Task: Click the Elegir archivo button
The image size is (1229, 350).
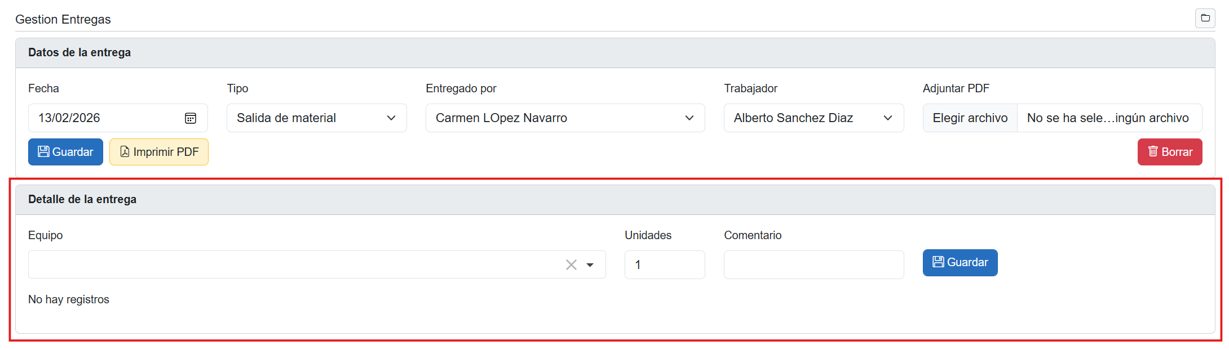Action: click(x=970, y=118)
